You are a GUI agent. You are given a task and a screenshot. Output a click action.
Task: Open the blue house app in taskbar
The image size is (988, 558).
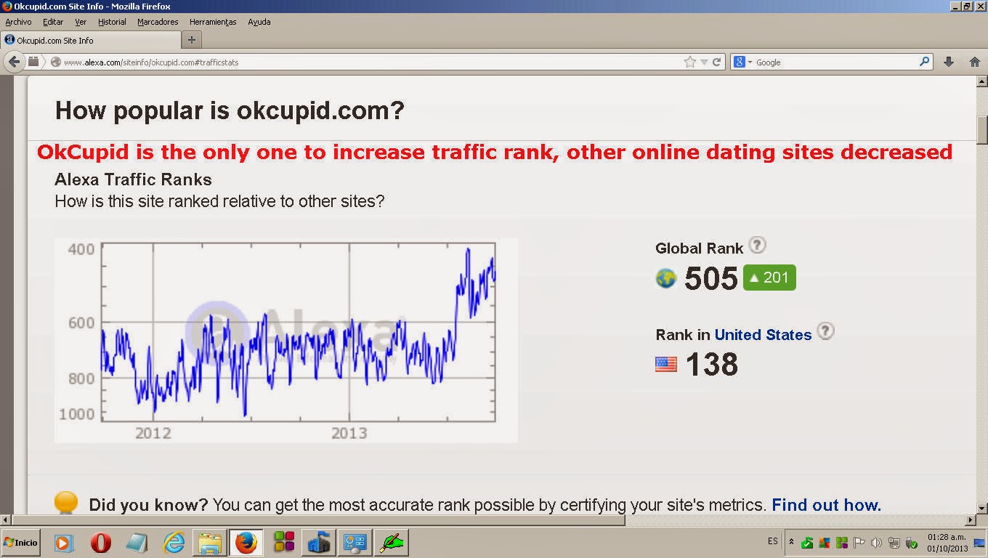point(320,543)
